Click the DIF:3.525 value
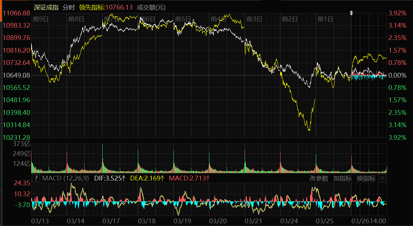This screenshot has width=413, height=226. pyautogui.click(x=110, y=178)
